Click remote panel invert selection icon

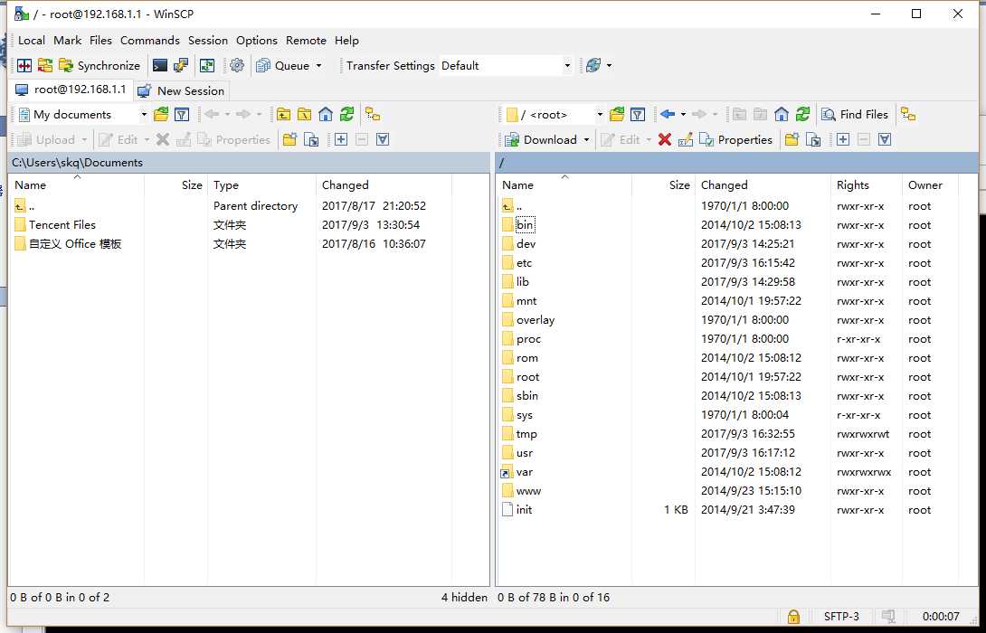885,139
